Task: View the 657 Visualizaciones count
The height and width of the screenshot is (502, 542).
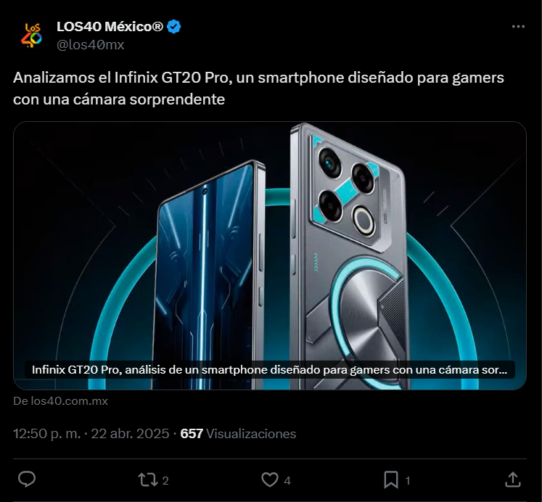Action: click(x=238, y=434)
